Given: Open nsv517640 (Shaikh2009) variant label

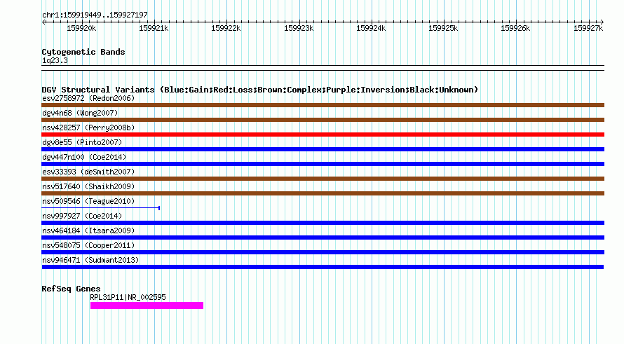Looking at the screenshot, I should [88, 186].
